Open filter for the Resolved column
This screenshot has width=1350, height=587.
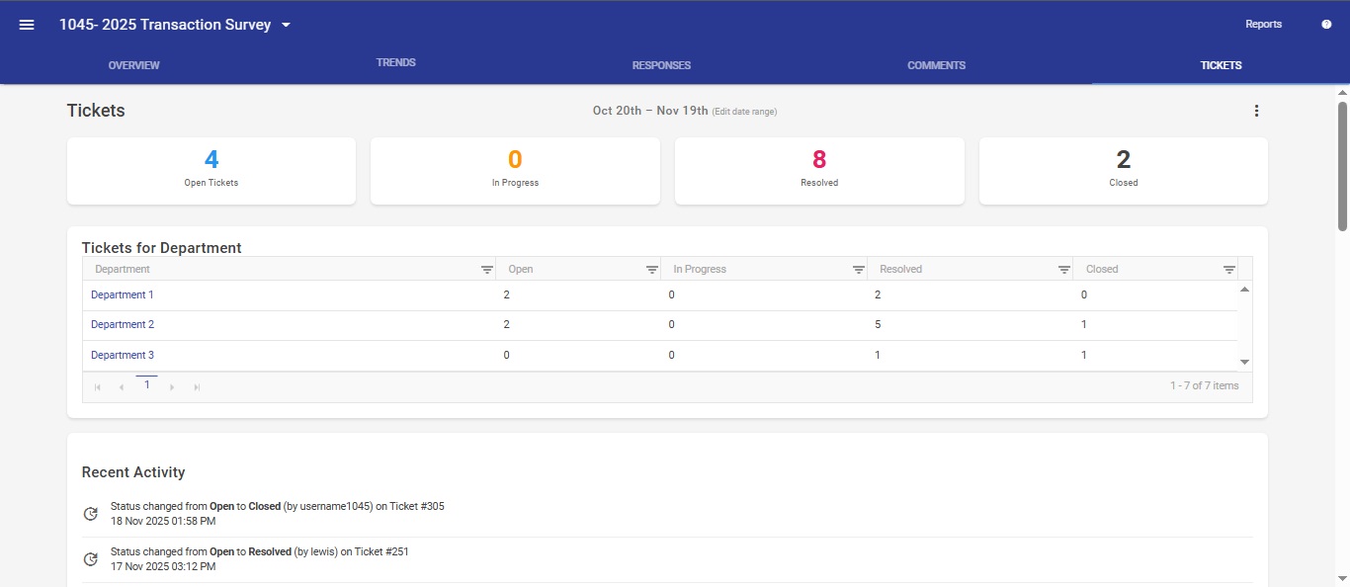pos(1063,270)
